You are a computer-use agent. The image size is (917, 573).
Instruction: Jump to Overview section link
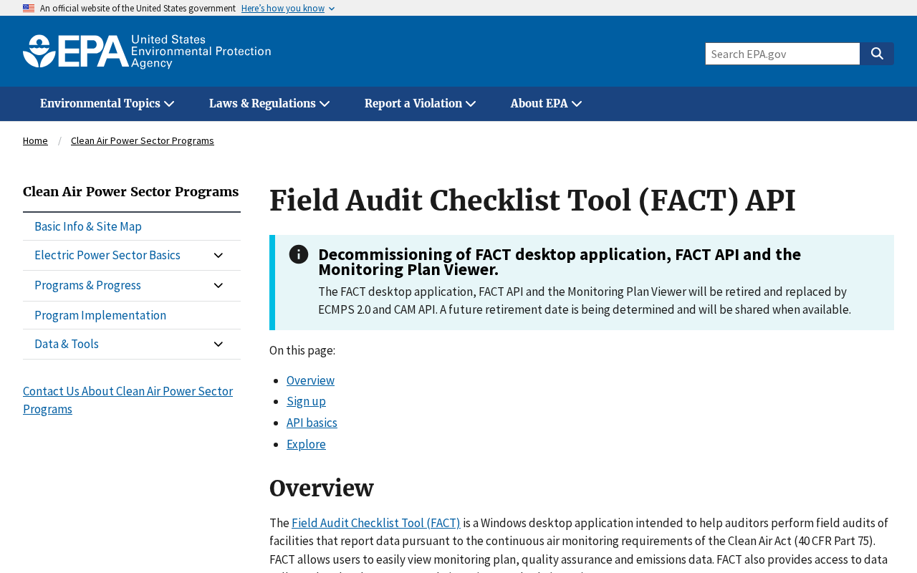(x=310, y=380)
